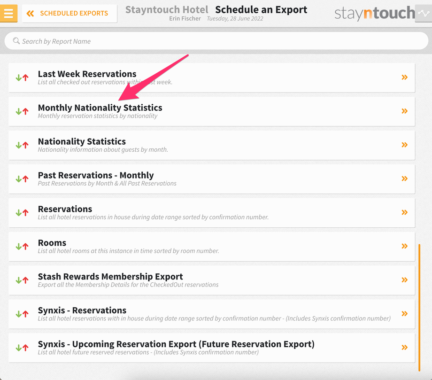432x380 pixels.
Task: Click export arrows icon for Last Week Reservations
Action: [x=22, y=78]
